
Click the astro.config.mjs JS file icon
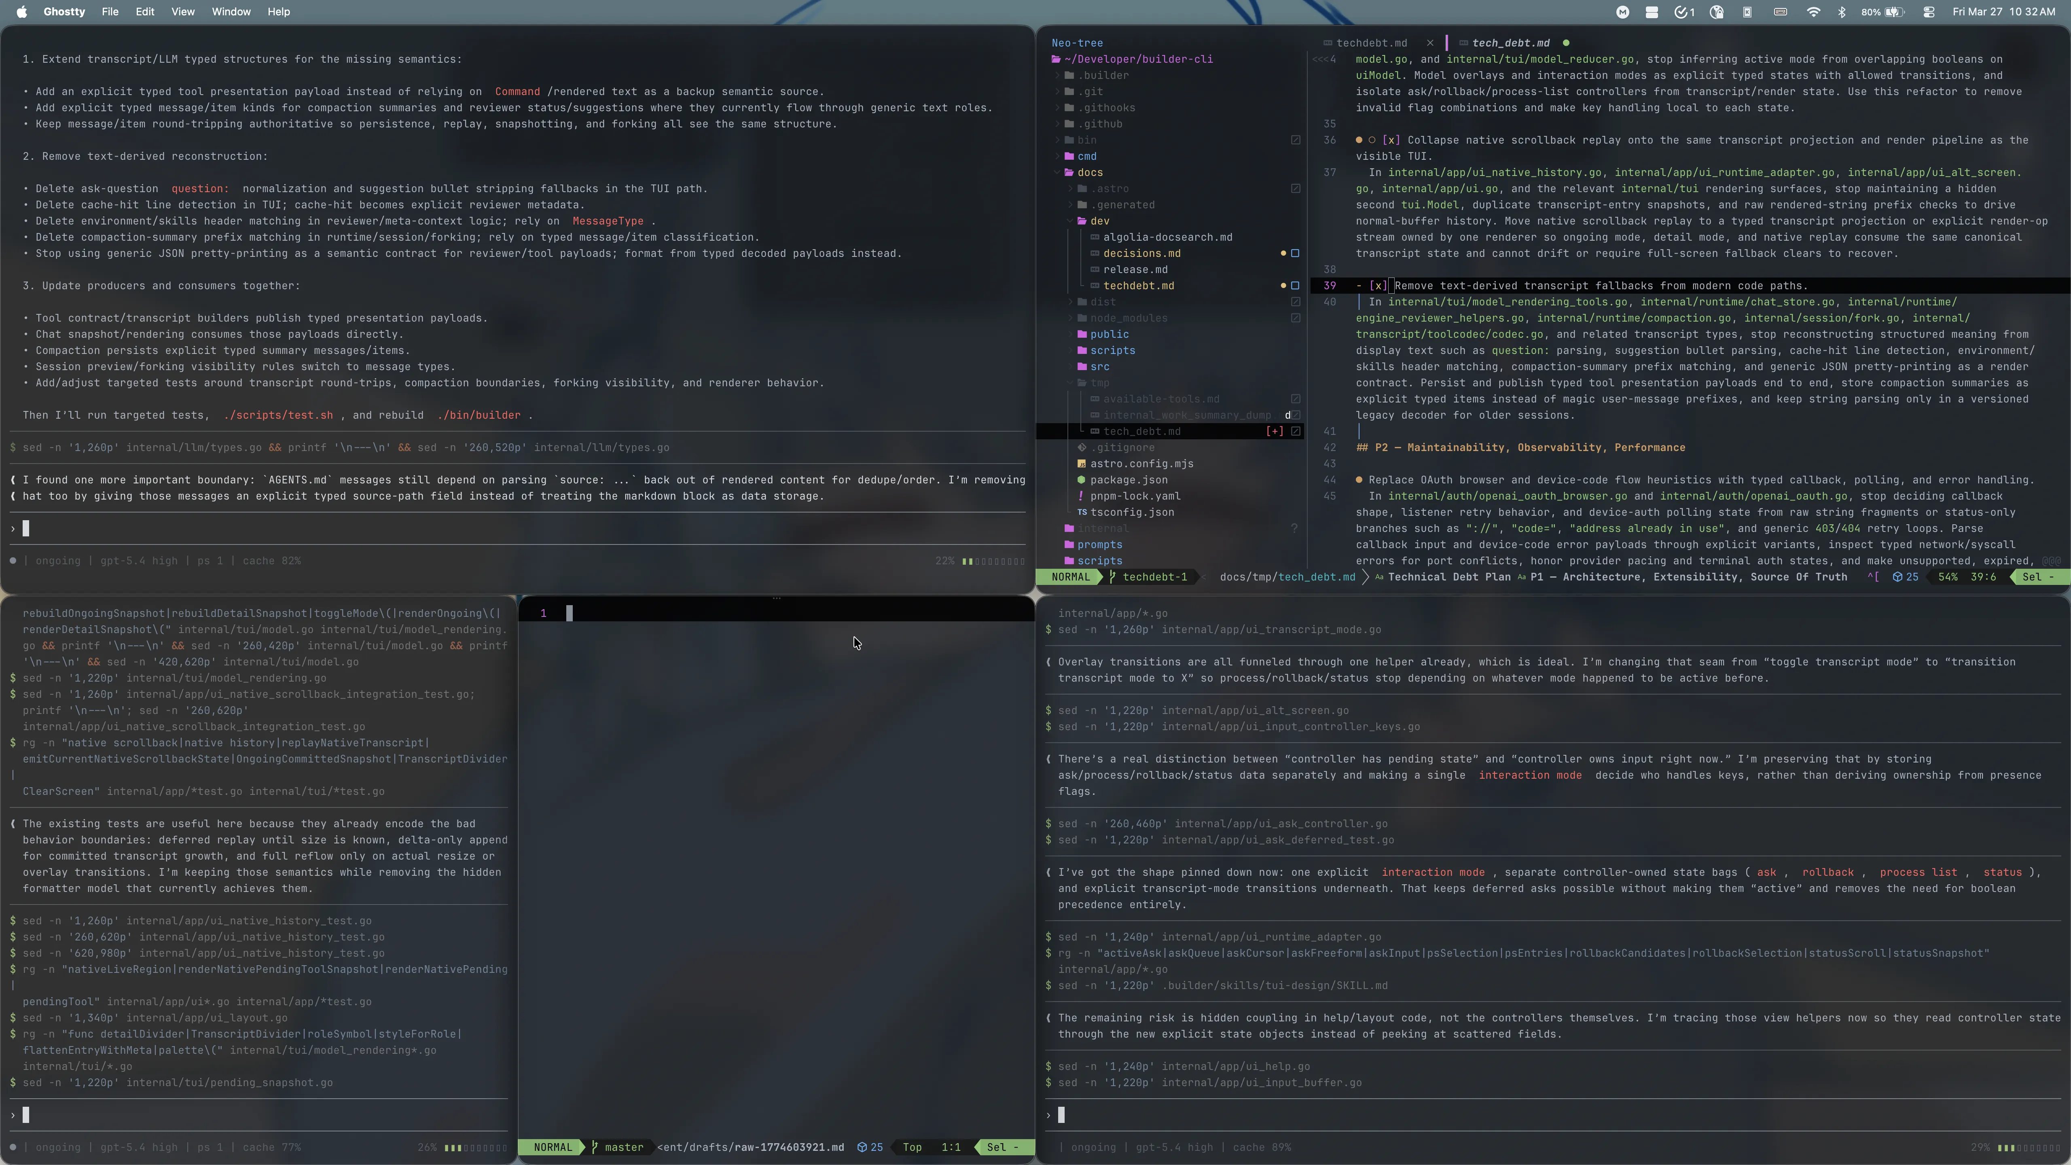tap(1081, 464)
